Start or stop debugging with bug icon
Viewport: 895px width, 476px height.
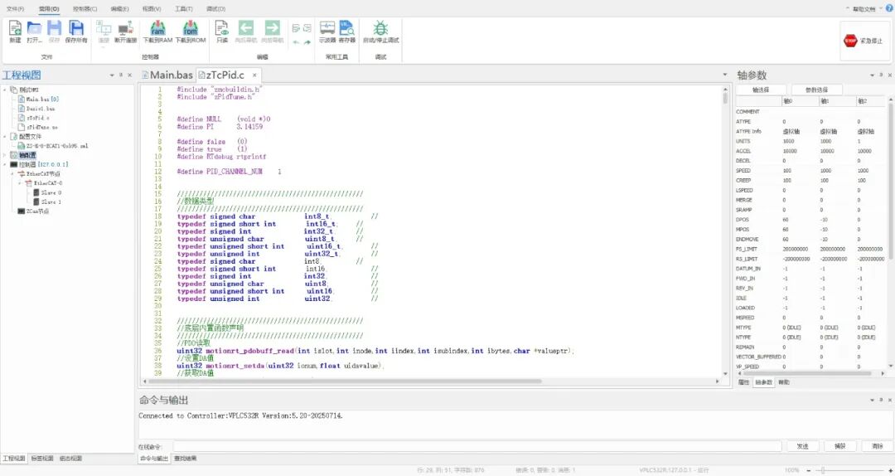pos(380,28)
